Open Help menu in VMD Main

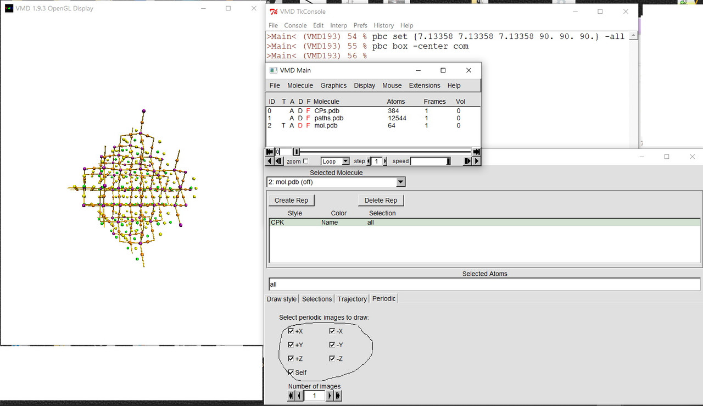[x=454, y=85]
